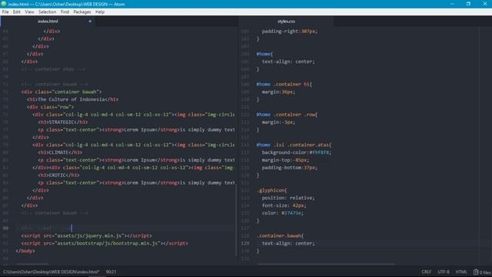Open the Find menu
Image resolution: width=492 pixels, height=277 pixels.
tap(65, 12)
